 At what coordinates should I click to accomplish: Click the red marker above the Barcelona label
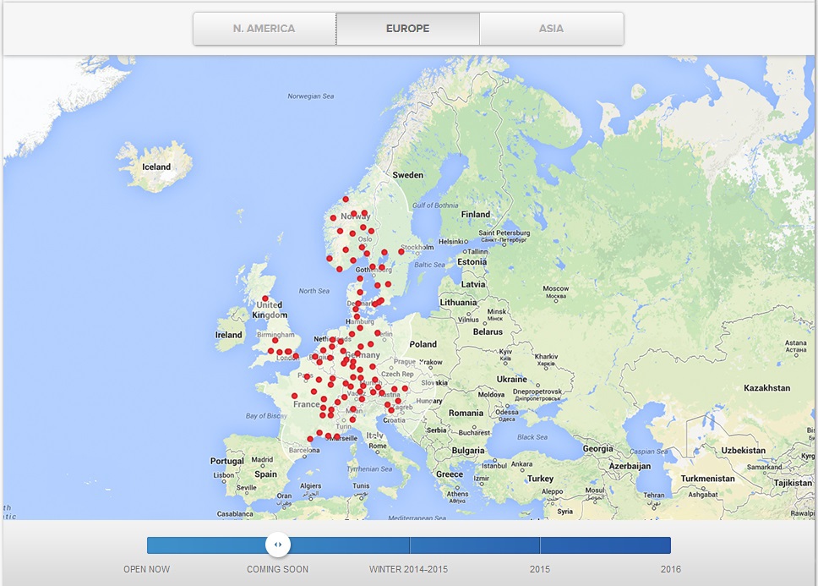click(310, 439)
